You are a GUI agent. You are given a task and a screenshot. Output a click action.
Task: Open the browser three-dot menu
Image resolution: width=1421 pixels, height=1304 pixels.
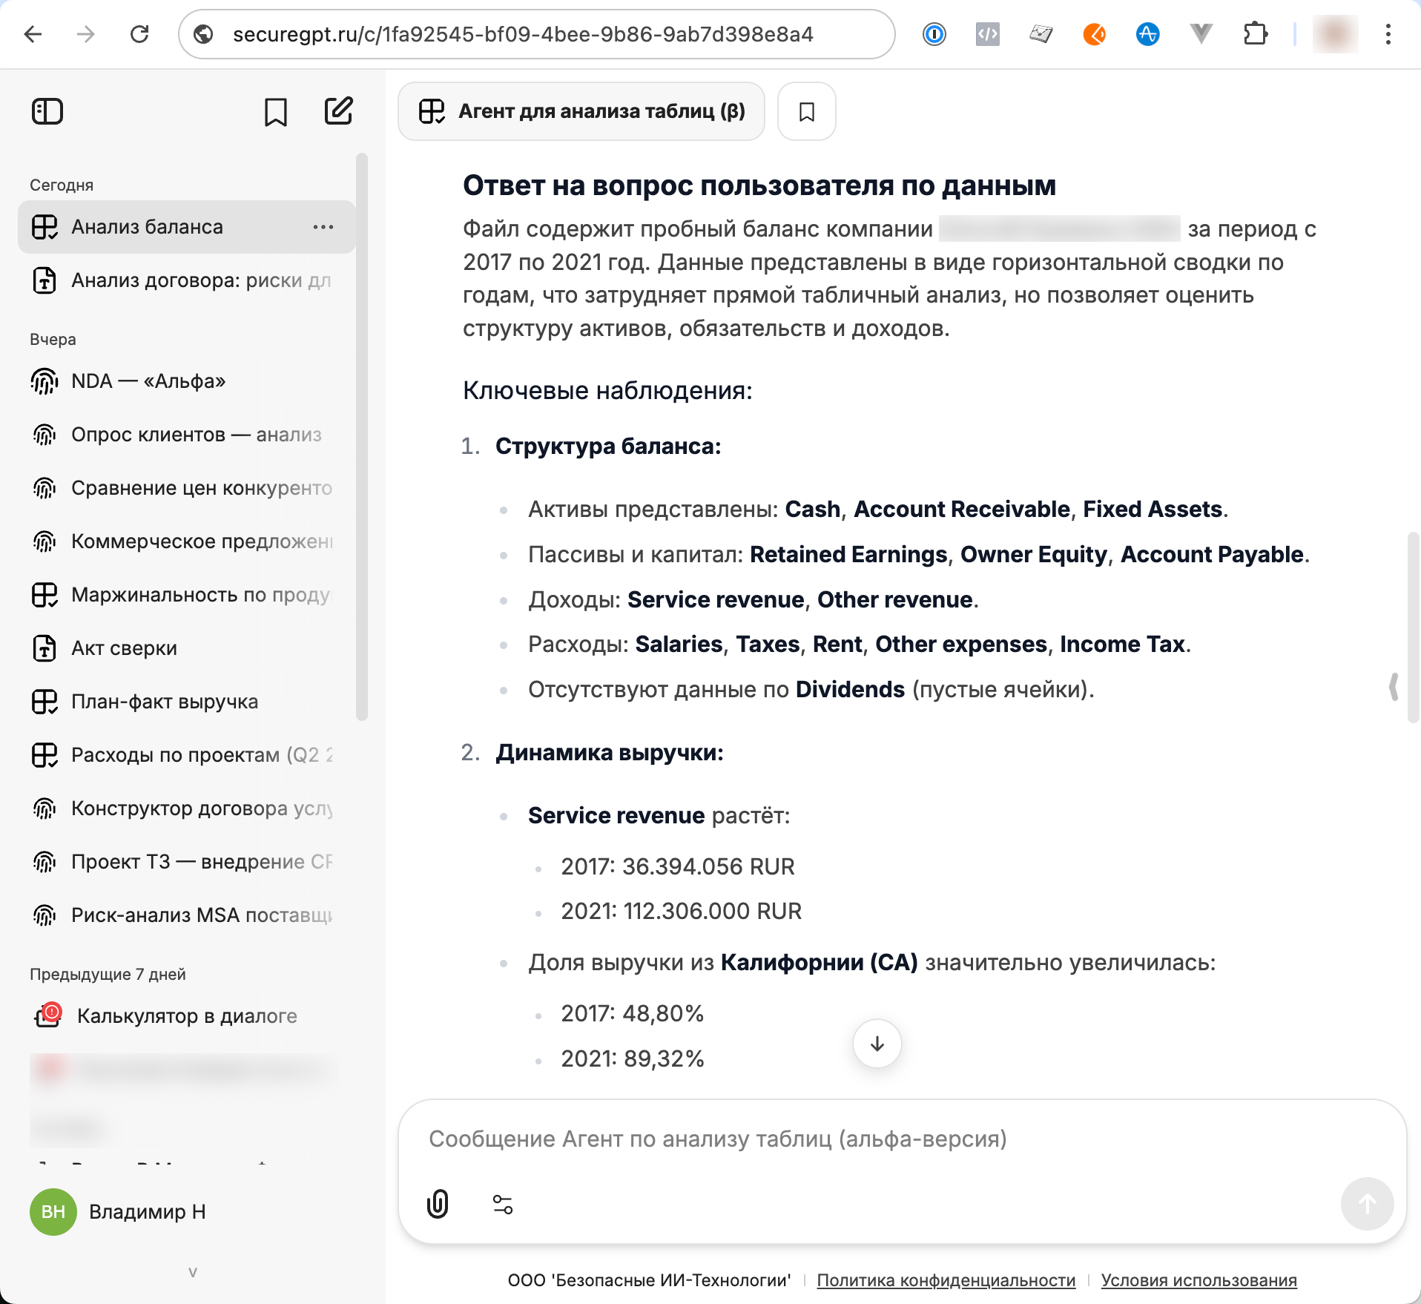(x=1388, y=34)
